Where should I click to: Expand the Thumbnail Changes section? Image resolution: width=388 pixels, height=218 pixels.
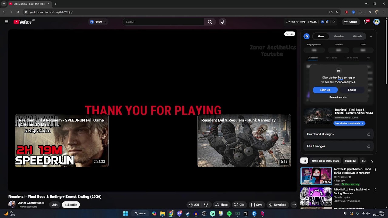[x=338, y=134]
